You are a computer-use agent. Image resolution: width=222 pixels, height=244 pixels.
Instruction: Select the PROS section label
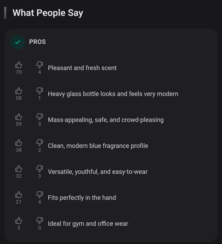[x=37, y=42]
